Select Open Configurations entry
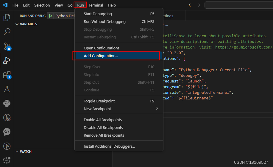273x167 pixels. [119, 48]
